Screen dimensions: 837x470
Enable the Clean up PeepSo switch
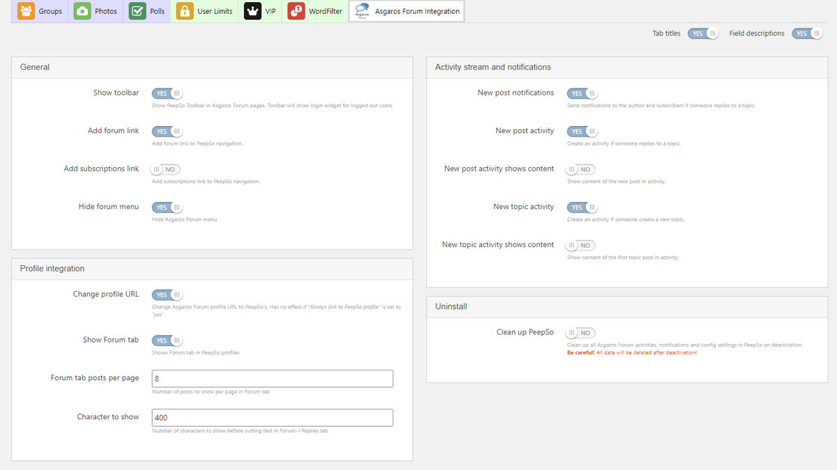[x=580, y=333]
